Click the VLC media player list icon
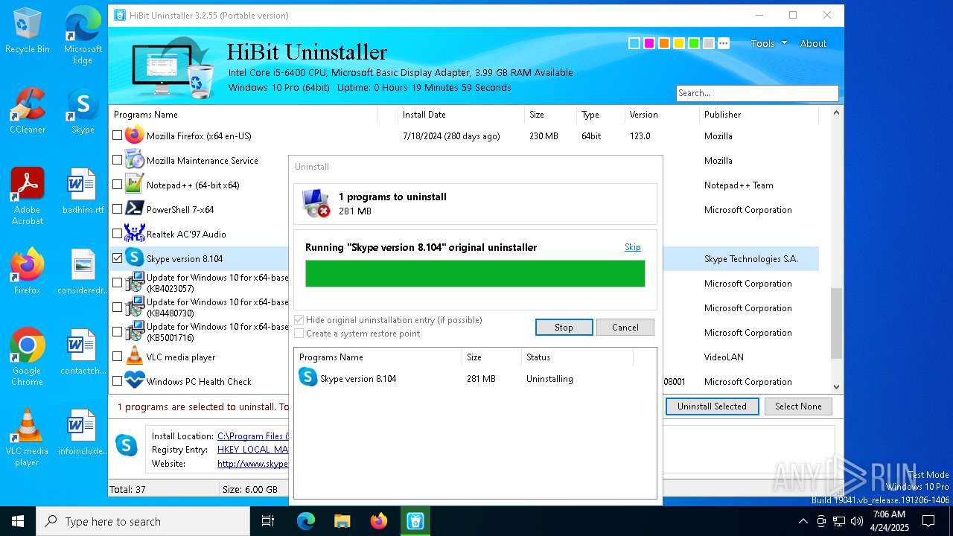Viewport: 953px width, 536px height. click(x=134, y=357)
